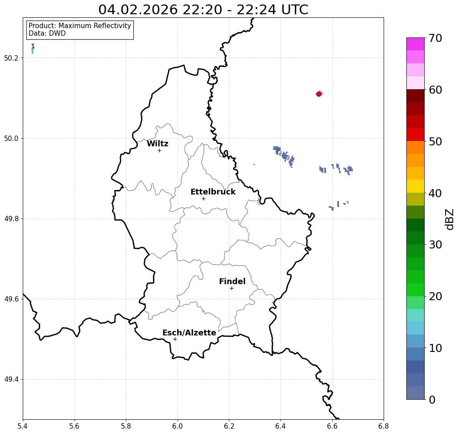Click the longitude label 5.4
This screenshot has height=434, width=459.
(23, 426)
